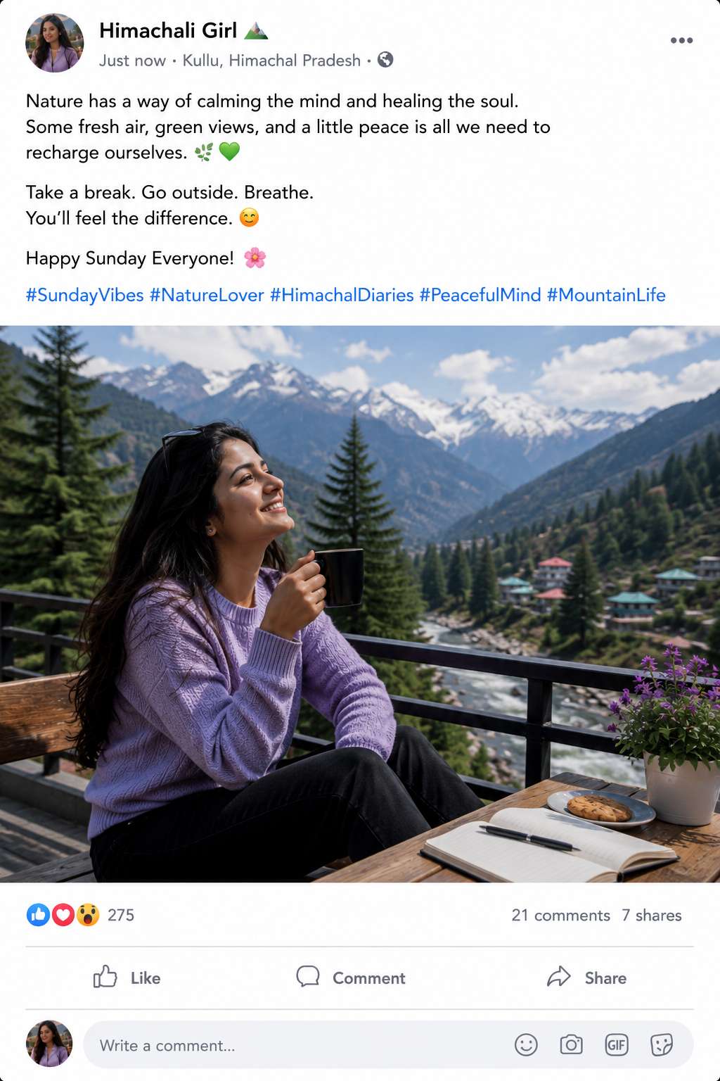Click the red heart reaction icon

tap(63, 915)
